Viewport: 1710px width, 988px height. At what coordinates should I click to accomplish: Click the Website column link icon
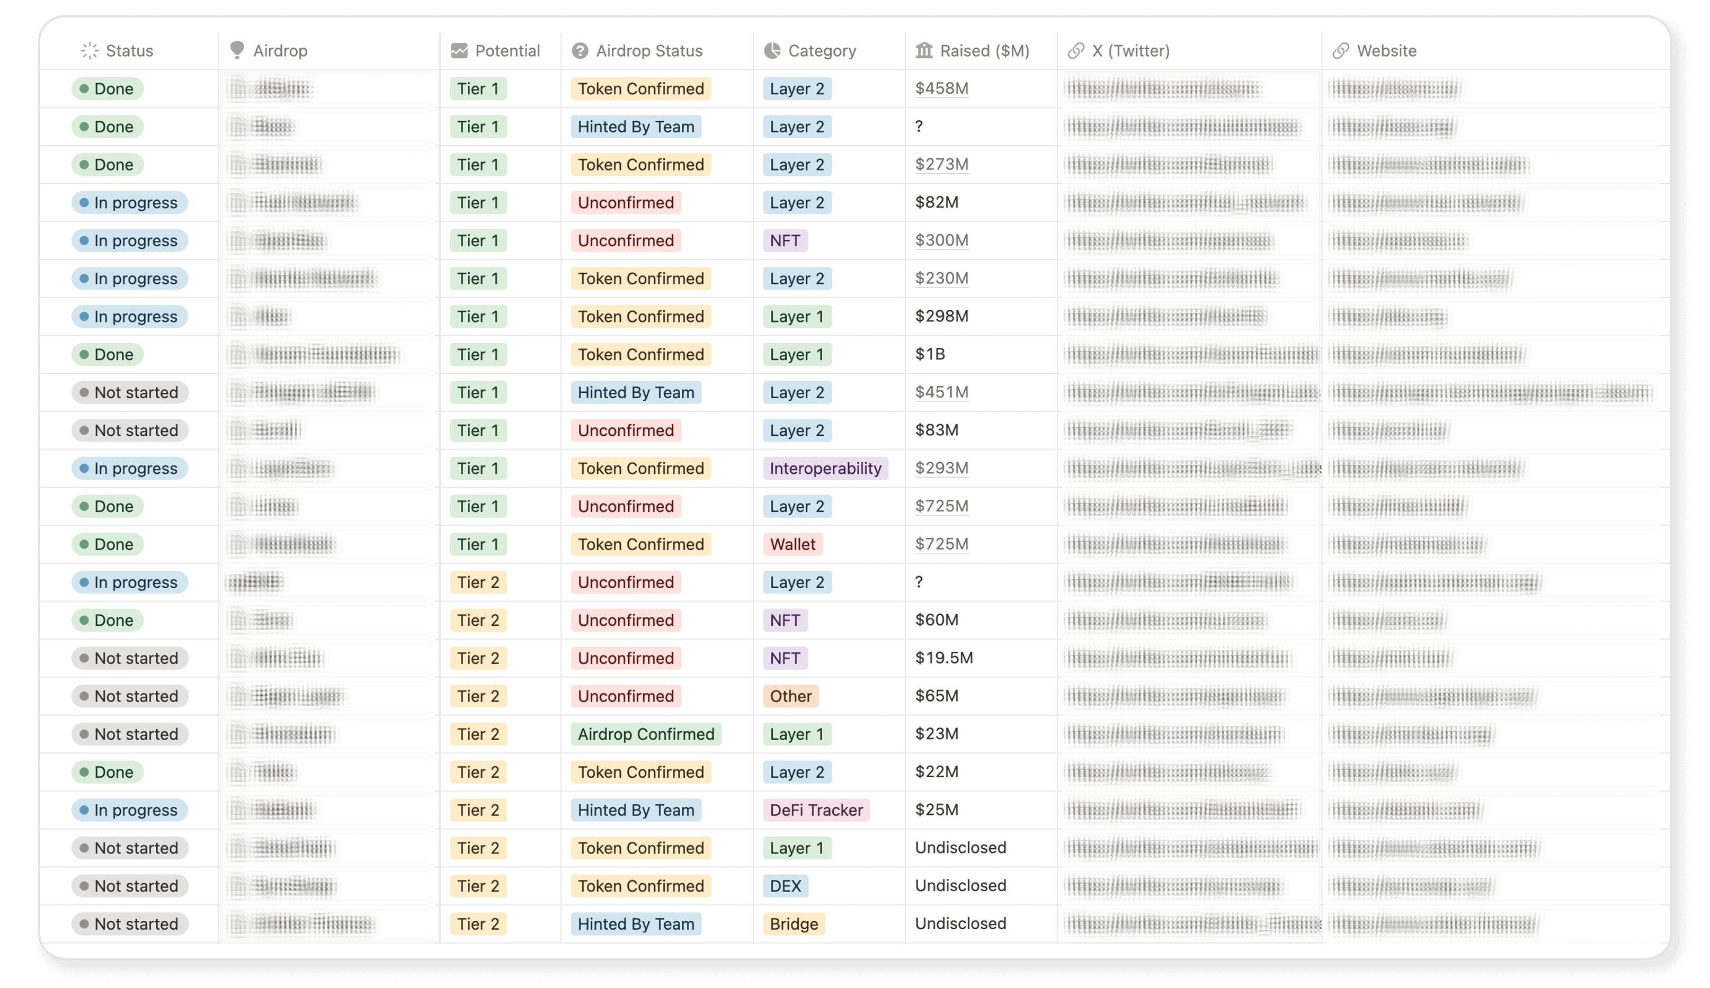1341,51
